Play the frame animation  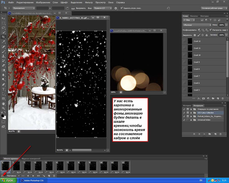pos(33,176)
